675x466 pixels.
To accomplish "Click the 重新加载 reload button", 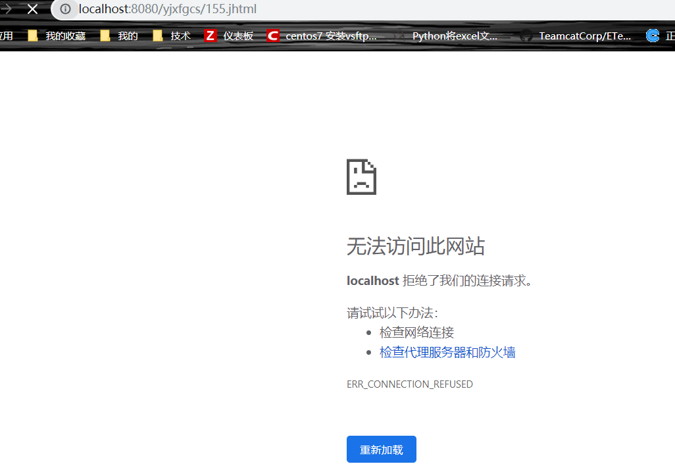I will (x=382, y=449).
